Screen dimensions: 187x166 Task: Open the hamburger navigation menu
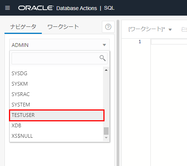(x=7, y=8)
